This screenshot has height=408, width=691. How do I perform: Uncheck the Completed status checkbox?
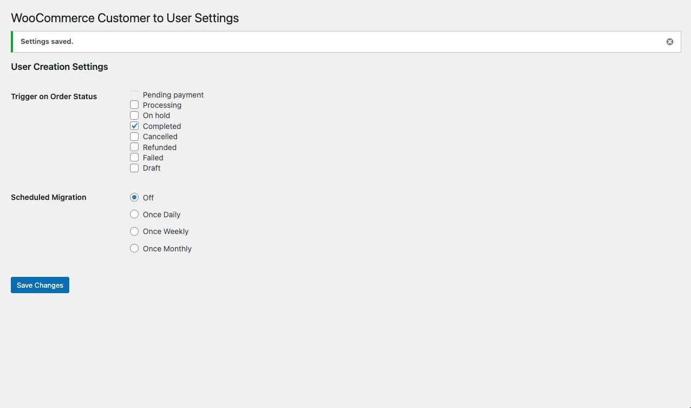(x=134, y=126)
